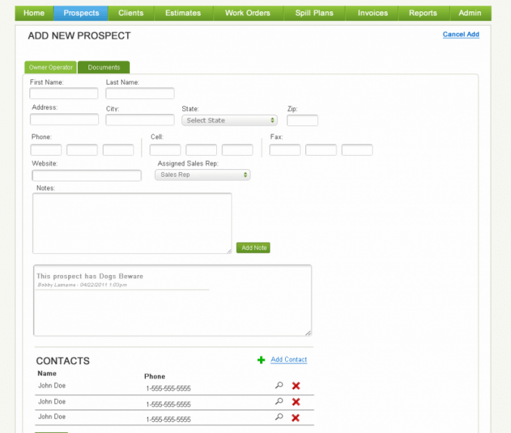Delete first John Doe contact with red X
The width and height of the screenshot is (511, 433).
tap(296, 386)
